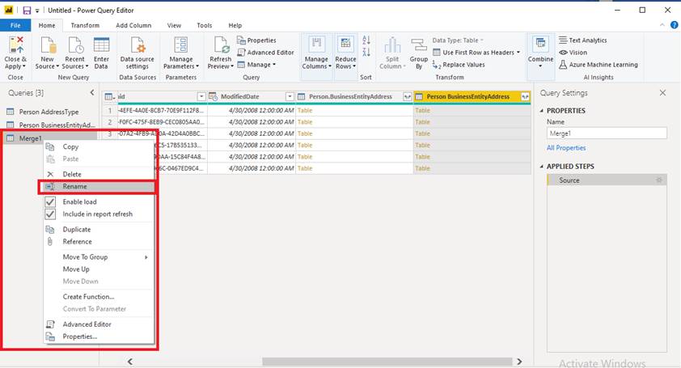Collapse the Queries pane
Viewport: 681px width, 368px height.
(x=92, y=92)
